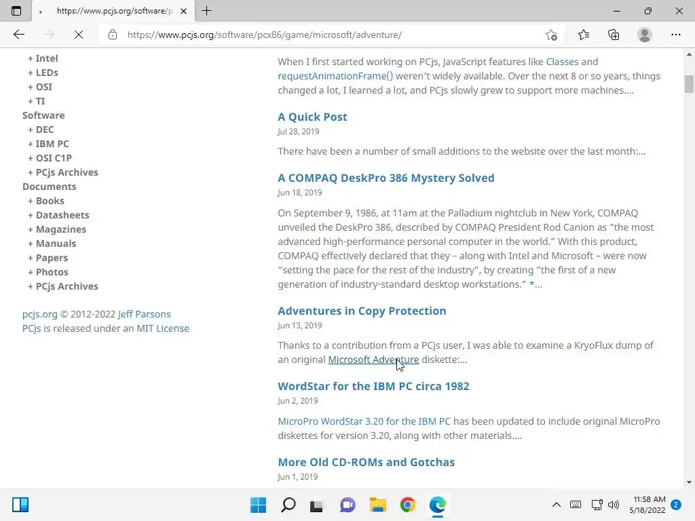Open Collections panel
The height and width of the screenshot is (521, 695).
(614, 35)
